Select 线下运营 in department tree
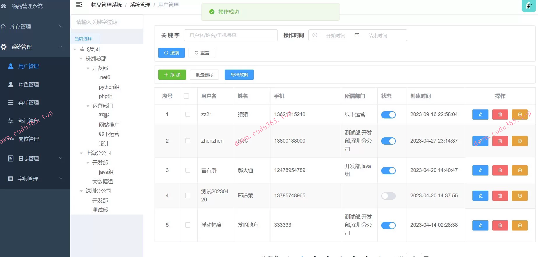Screen dimensions: 538x257 coord(109,134)
